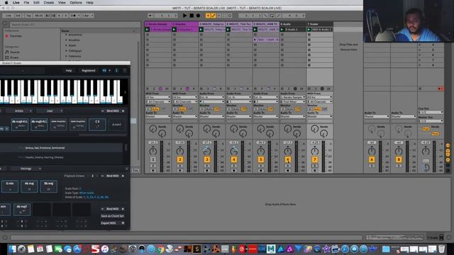This screenshot has height=255, width=454.
Task: Launch the clip on track 2
Action: [174, 30]
